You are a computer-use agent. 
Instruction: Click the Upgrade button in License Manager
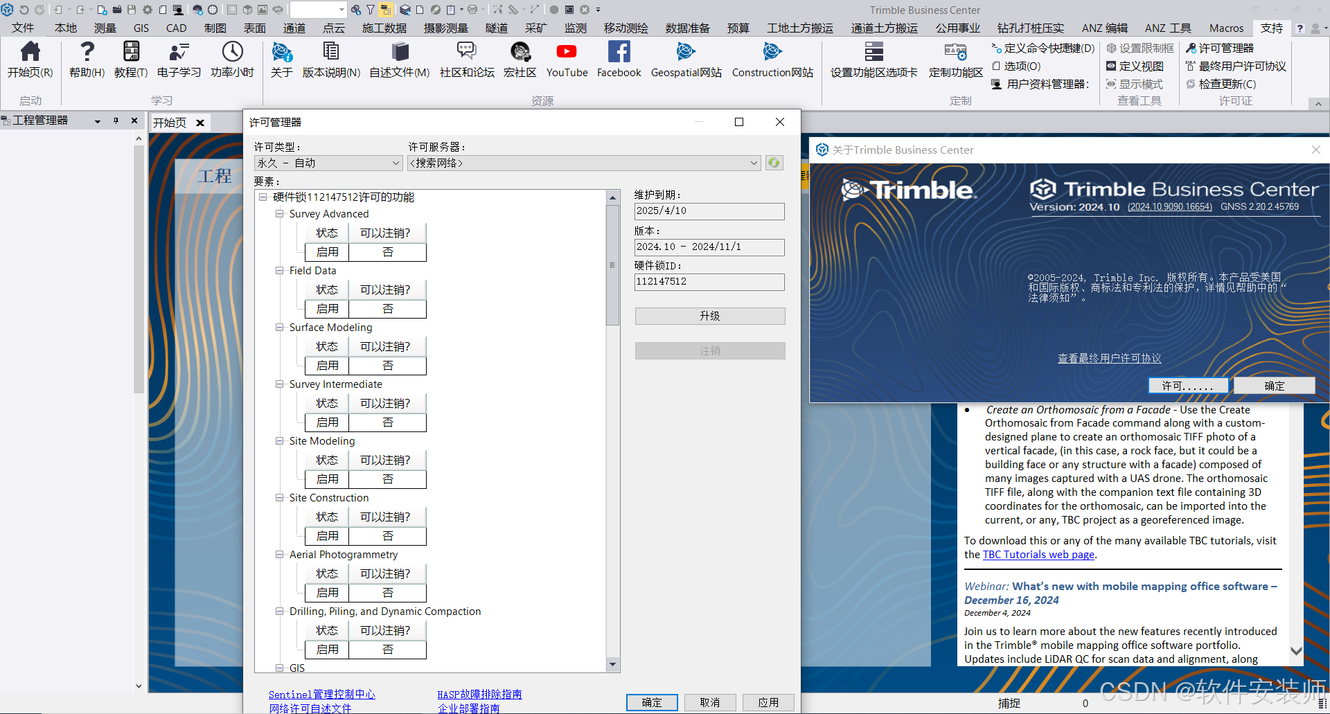[x=710, y=316]
